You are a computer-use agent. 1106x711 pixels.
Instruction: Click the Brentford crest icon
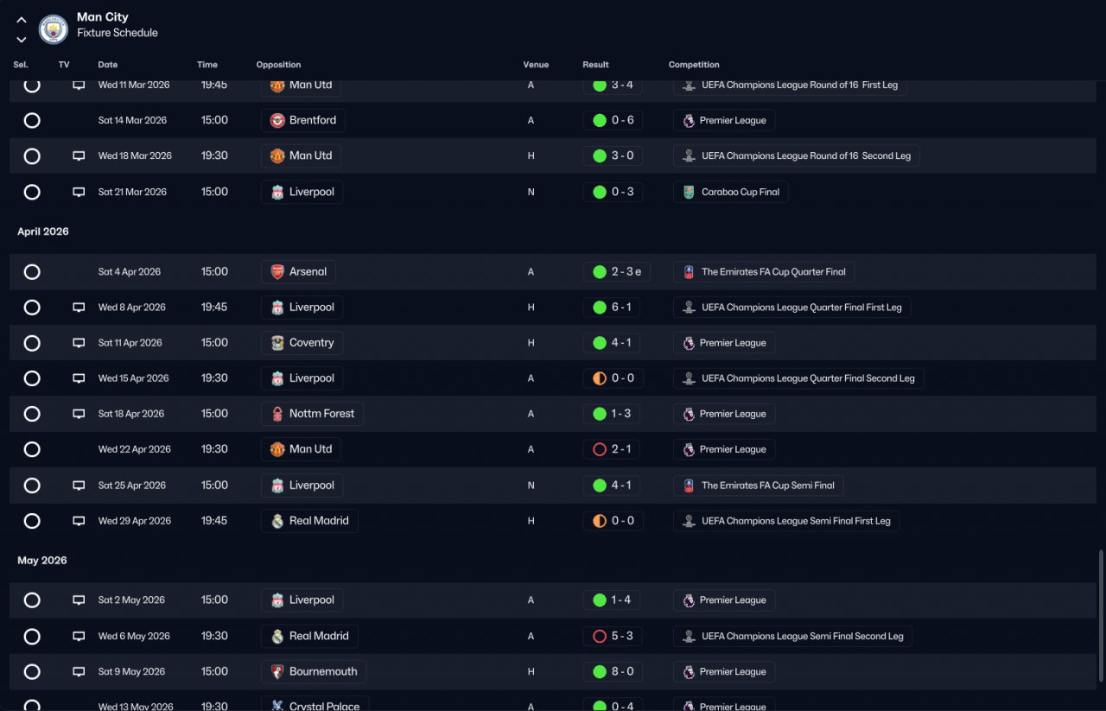pyautogui.click(x=277, y=120)
